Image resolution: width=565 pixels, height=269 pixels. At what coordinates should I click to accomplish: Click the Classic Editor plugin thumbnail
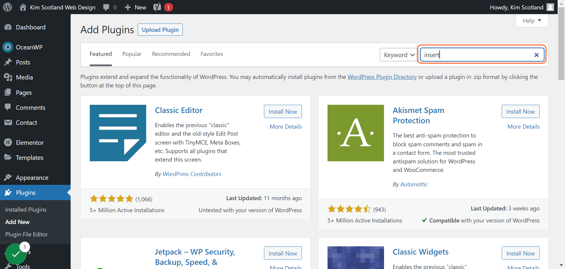click(x=118, y=133)
